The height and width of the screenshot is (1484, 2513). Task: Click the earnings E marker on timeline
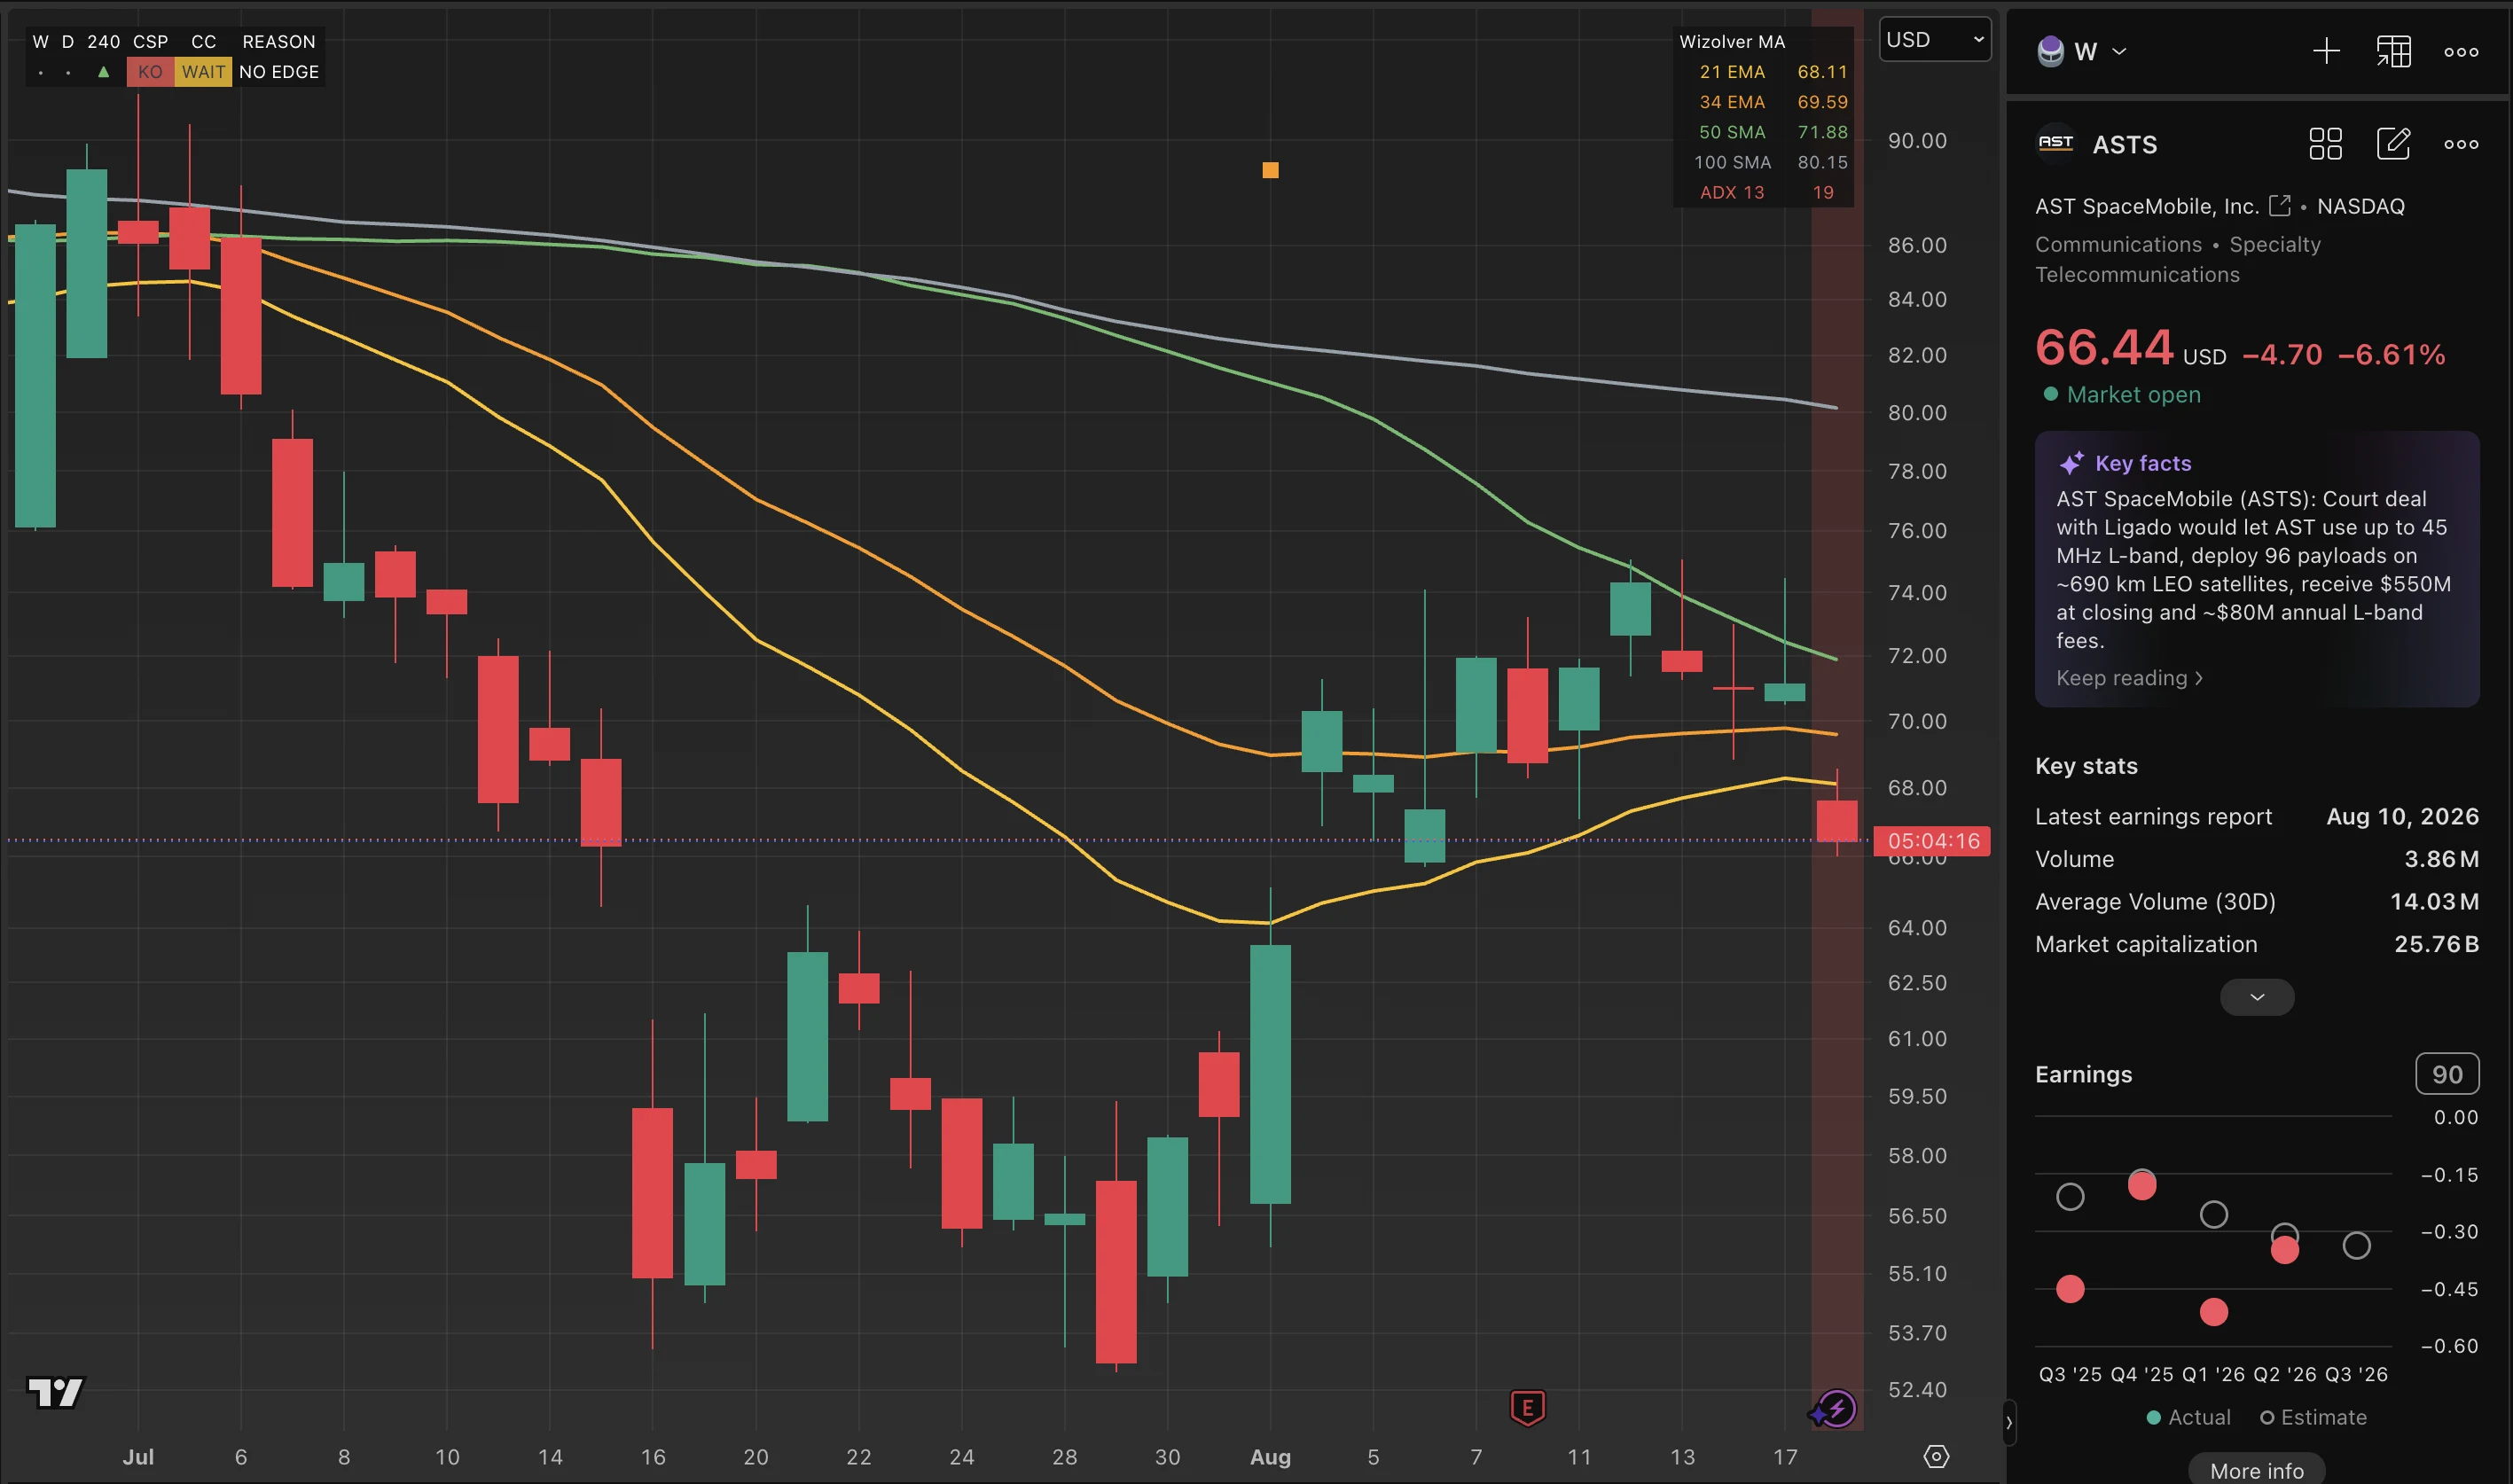(x=1527, y=1408)
